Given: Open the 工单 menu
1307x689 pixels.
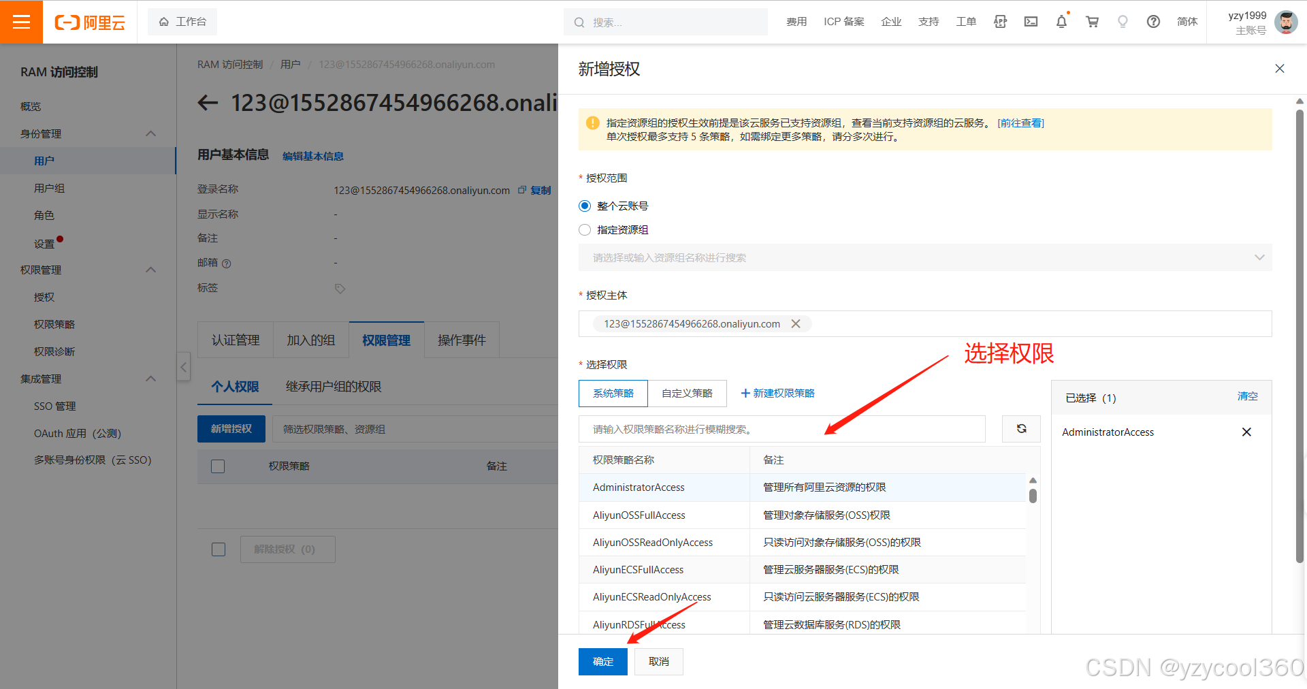Looking at the screenshot, I should coord(966,22).
